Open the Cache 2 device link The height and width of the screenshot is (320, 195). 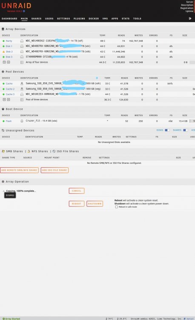coord(10,89)
